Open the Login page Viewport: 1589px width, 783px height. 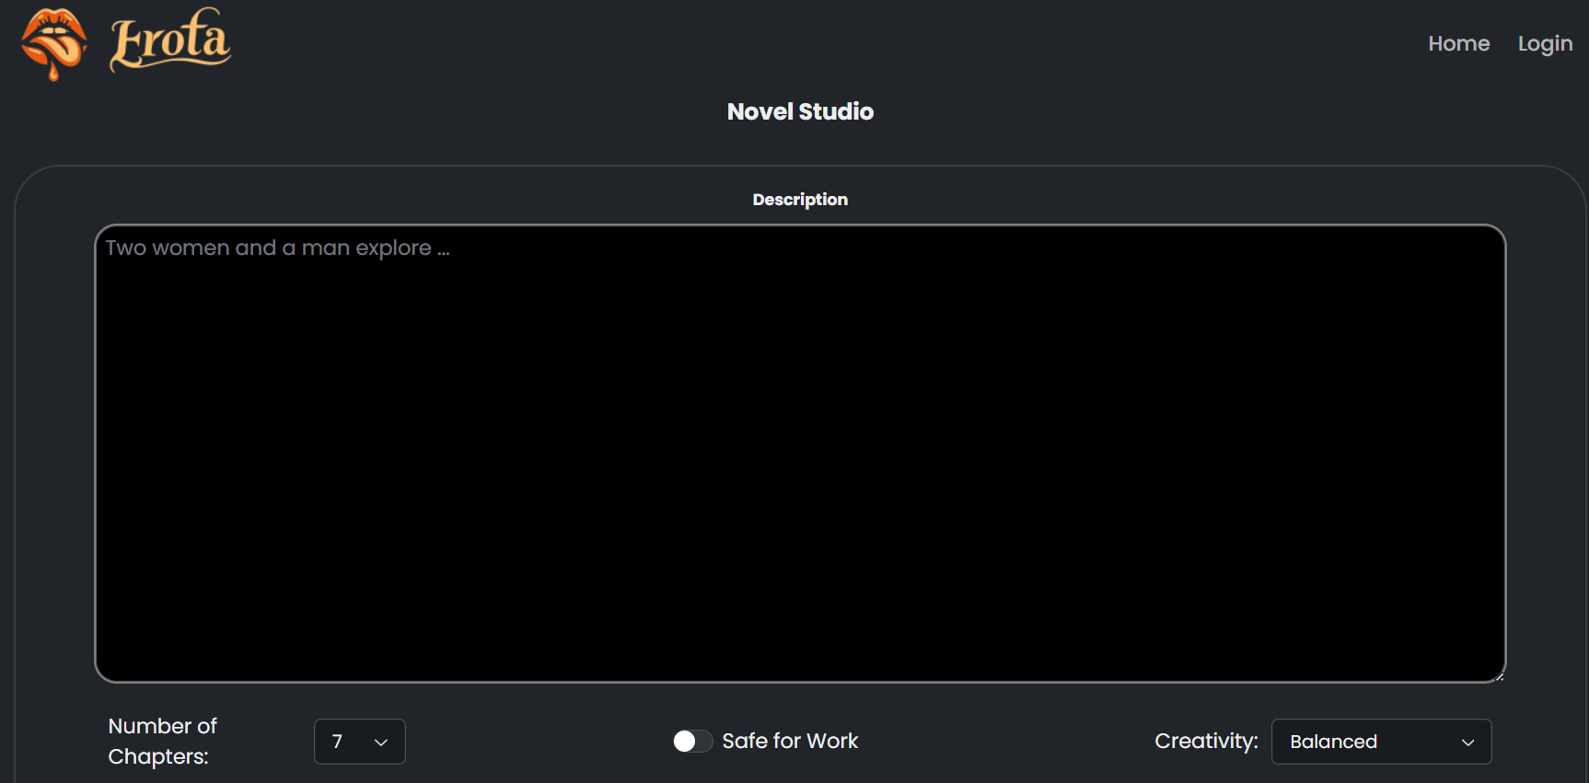tap(1545, 43)
